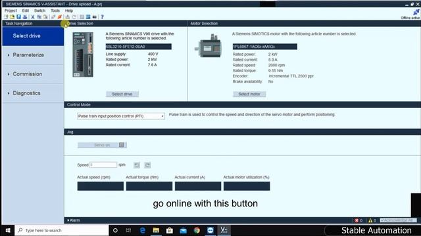Viewport: 421px width, 236px height.
Task: Click the Go offline toolbar icon
Action: point(53,17)
